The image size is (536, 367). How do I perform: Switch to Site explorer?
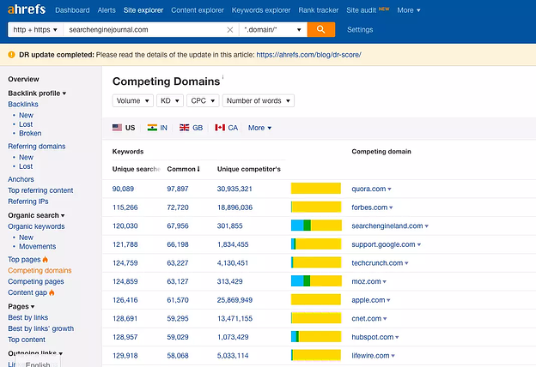coord(143,10)
